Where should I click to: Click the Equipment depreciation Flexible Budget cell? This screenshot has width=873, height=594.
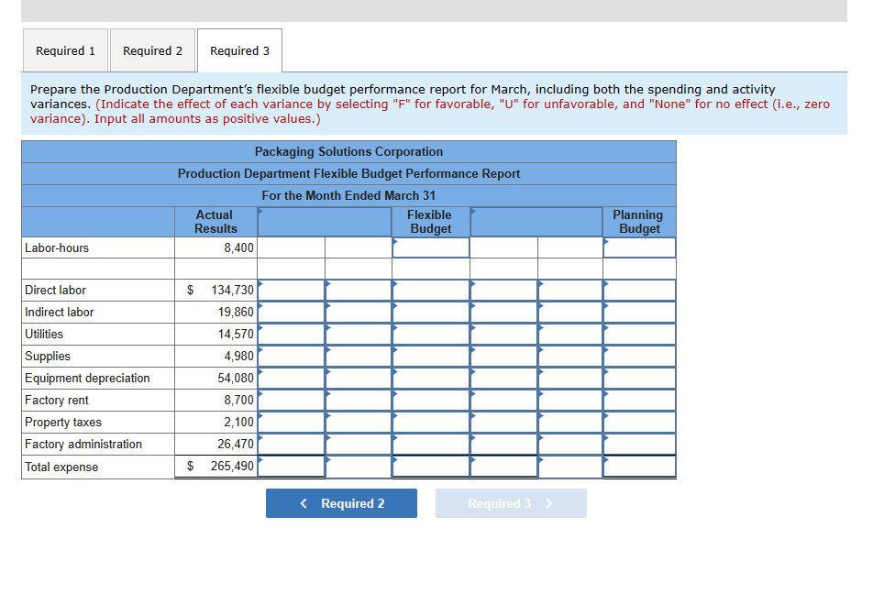point(430,378)
